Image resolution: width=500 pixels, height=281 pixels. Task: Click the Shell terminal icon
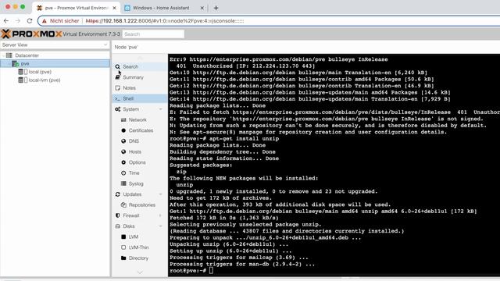point(118,98)
